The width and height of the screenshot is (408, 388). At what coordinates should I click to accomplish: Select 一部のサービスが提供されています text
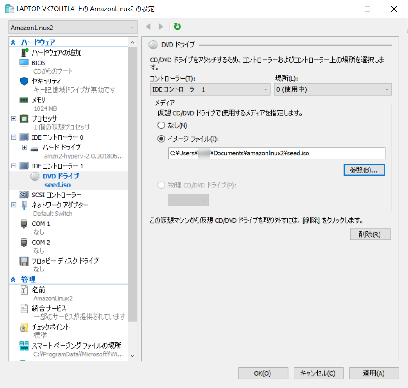click(79, 317)
